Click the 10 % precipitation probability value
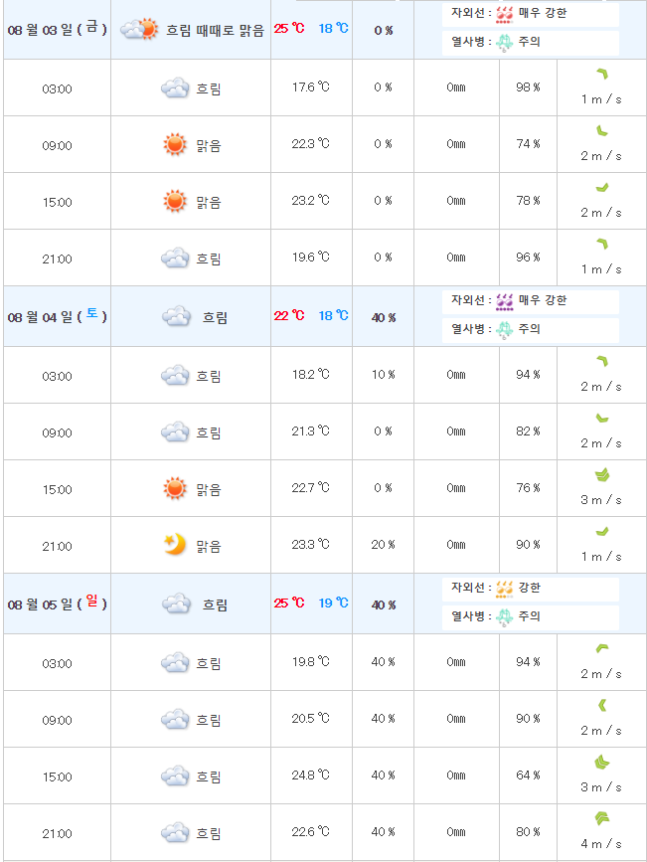This screenshot has height=862, width=647. (x=383, y=375)
